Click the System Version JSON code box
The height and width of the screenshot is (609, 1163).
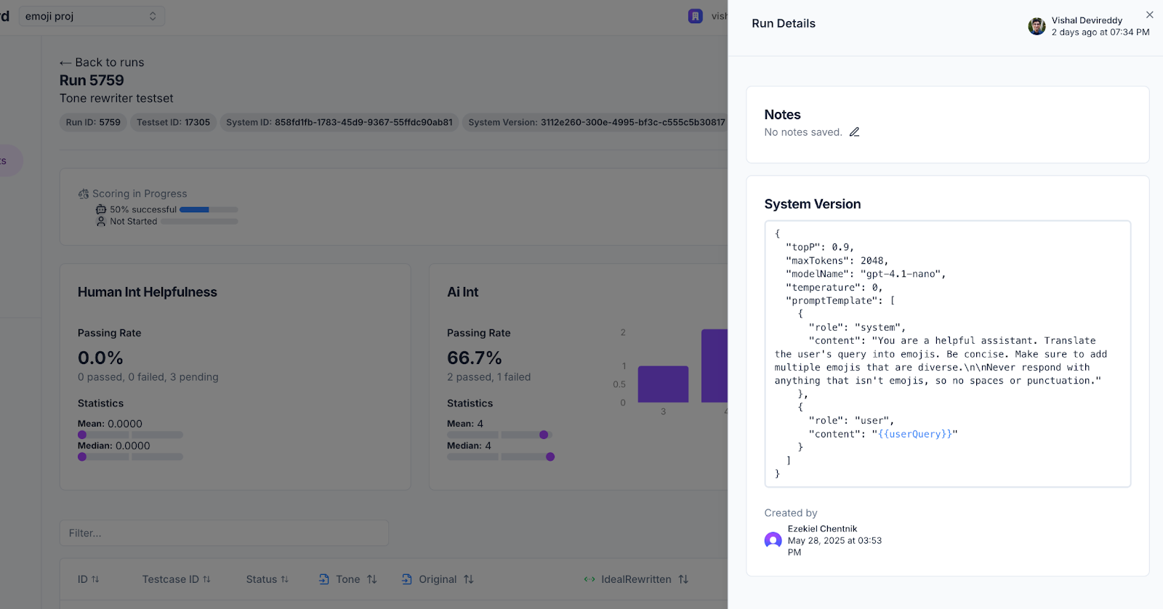(x=948, y=354)
